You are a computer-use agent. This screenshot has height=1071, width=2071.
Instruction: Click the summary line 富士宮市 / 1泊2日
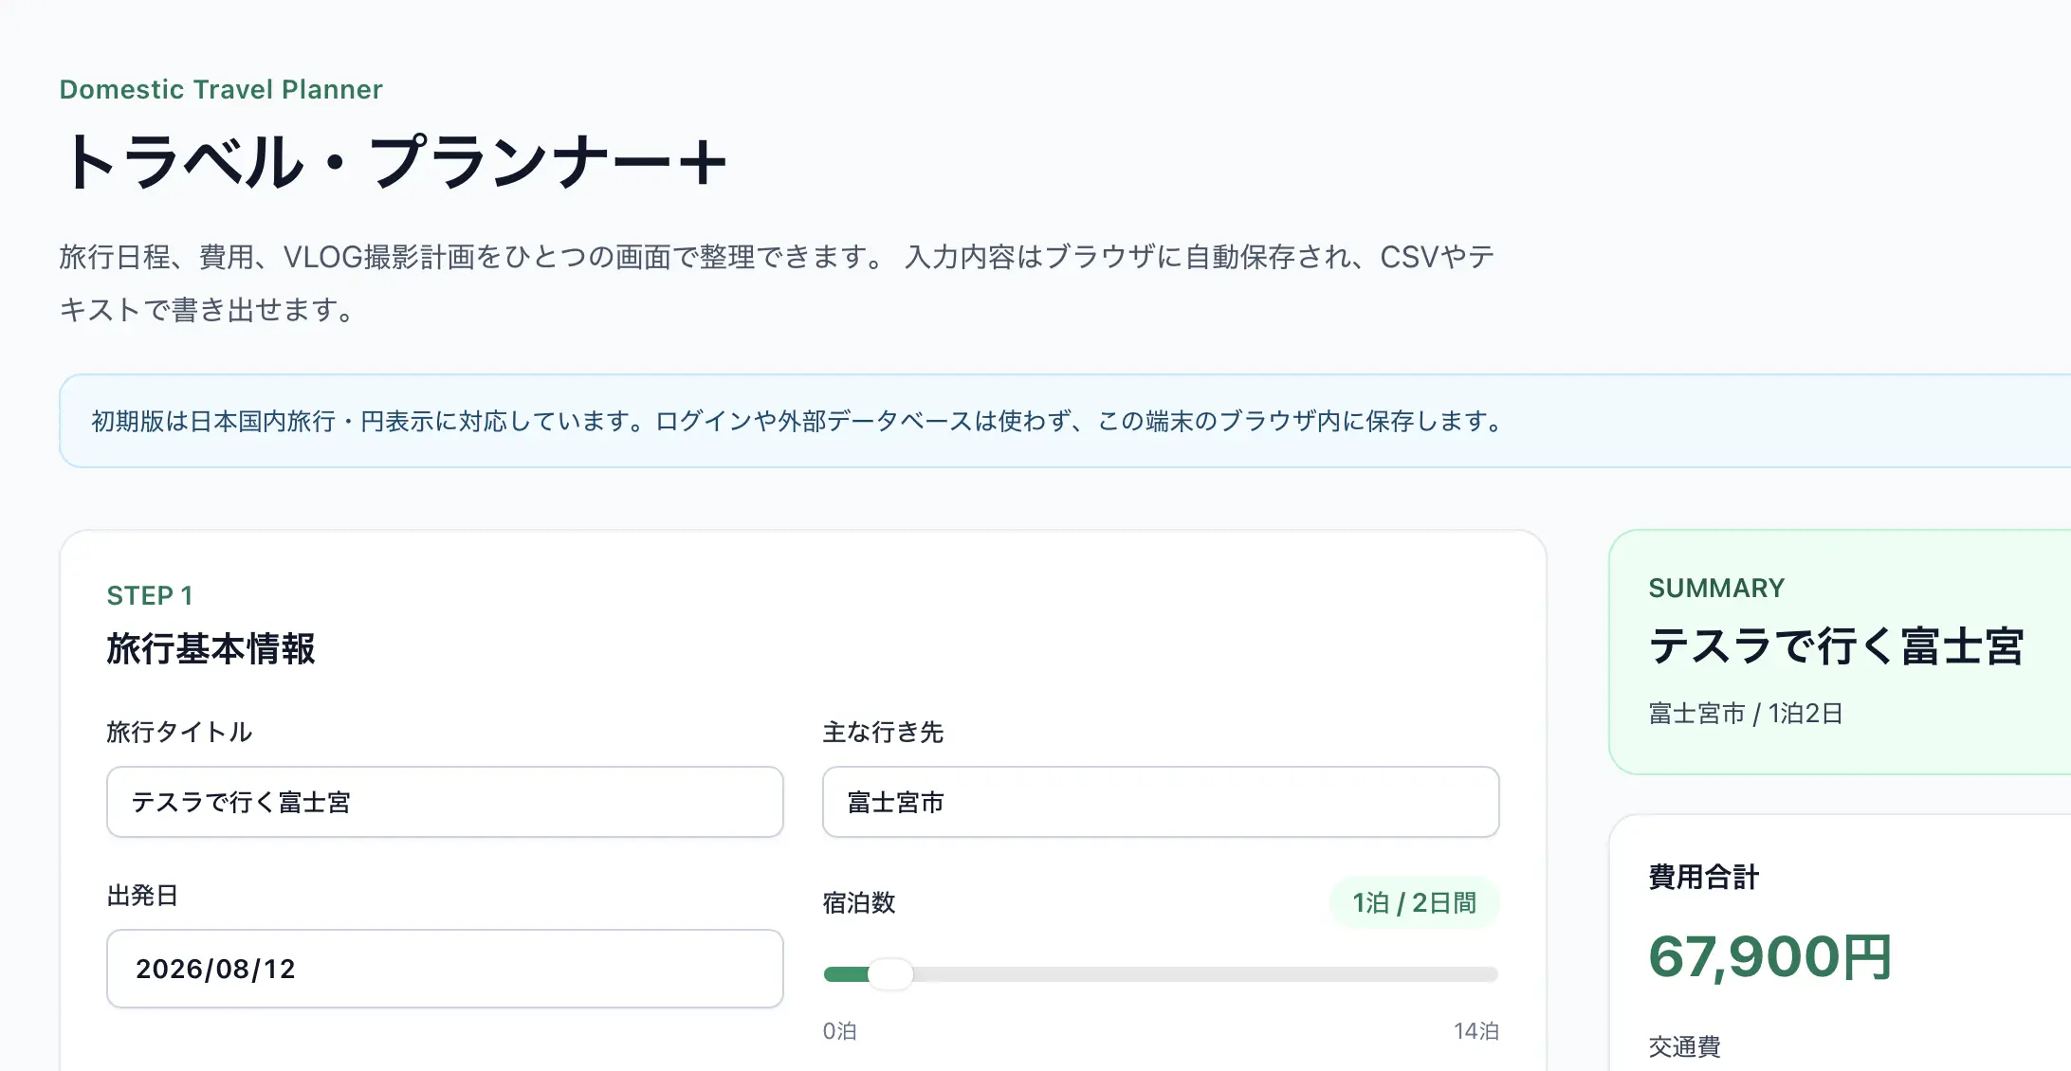(1746, 714)
